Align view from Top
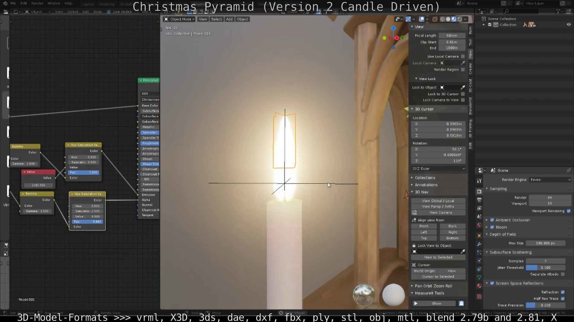Image resolution: width=574 pixels, height=322 pixels. 424,238
